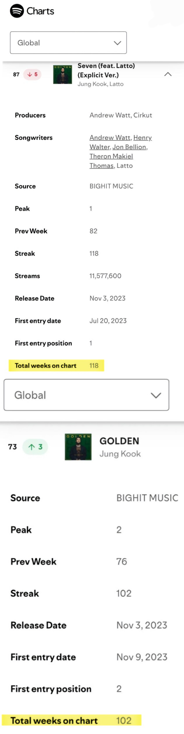
Task: Click the highlighted 118 total weeks value
Action: [x=94, y=365]
